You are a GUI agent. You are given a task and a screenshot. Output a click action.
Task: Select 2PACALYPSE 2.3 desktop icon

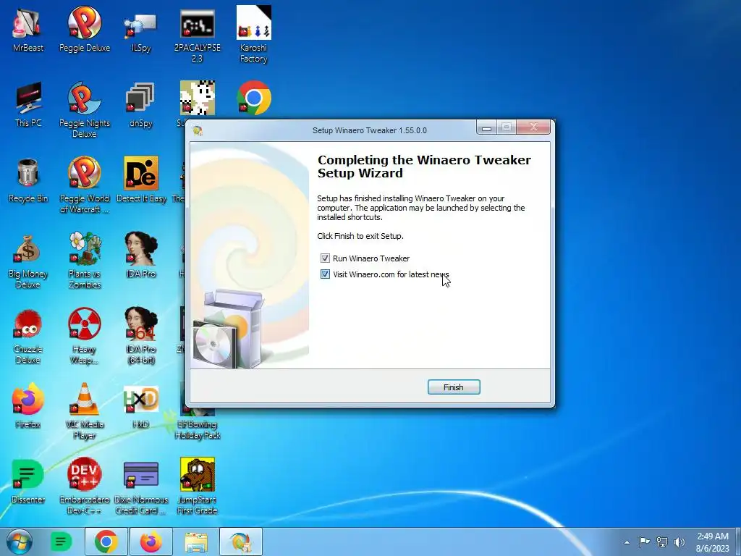coord(197,34)
